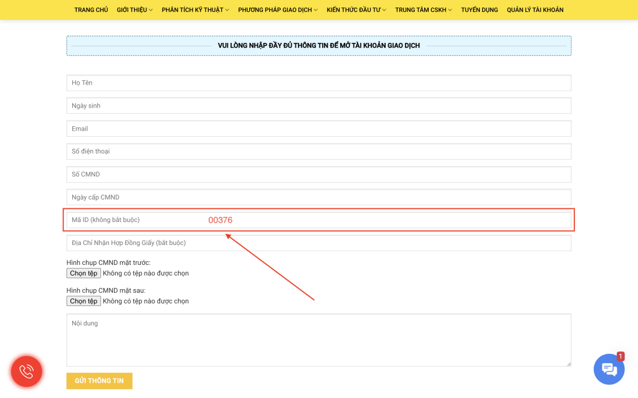638x398 pixels.
Task: Expand the Giới Thiệu dropdown menu
Action: click(x=135, y=10)
